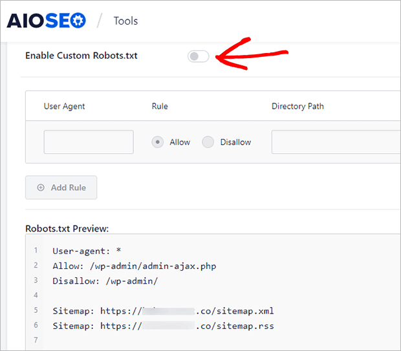
Task: Click into the Directory Path input box
Action: 335,142
